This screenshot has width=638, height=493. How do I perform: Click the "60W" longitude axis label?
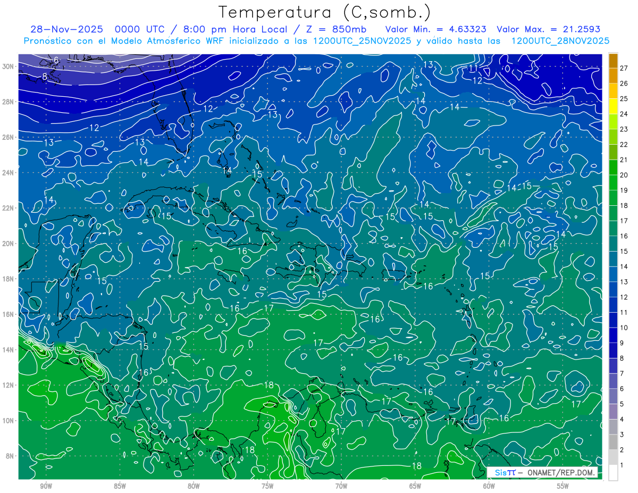[x=489, y=486]
